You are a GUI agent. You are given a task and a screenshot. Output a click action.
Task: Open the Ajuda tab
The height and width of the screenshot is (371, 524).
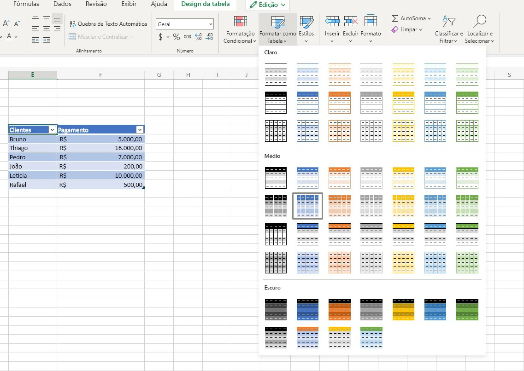click(x=159, y=4)
